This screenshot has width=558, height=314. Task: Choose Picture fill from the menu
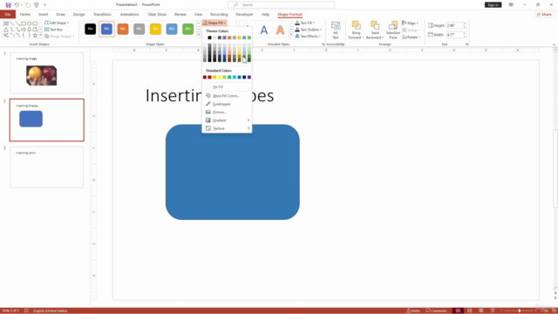point(220,113)
